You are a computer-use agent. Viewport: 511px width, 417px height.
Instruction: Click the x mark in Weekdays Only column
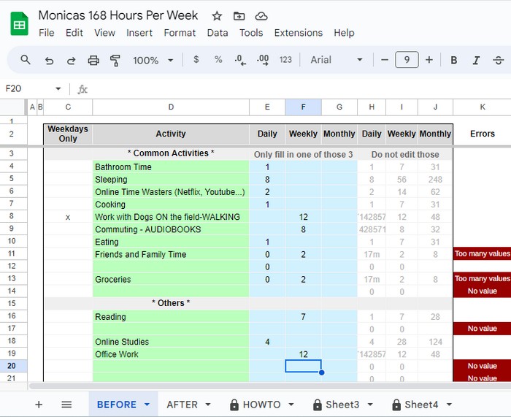click(x=68, y=217)
